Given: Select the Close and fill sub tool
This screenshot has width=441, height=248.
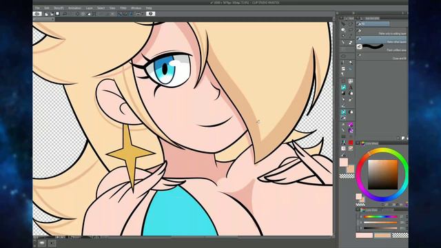Looking at the screenshot, I should click(382, 56).
